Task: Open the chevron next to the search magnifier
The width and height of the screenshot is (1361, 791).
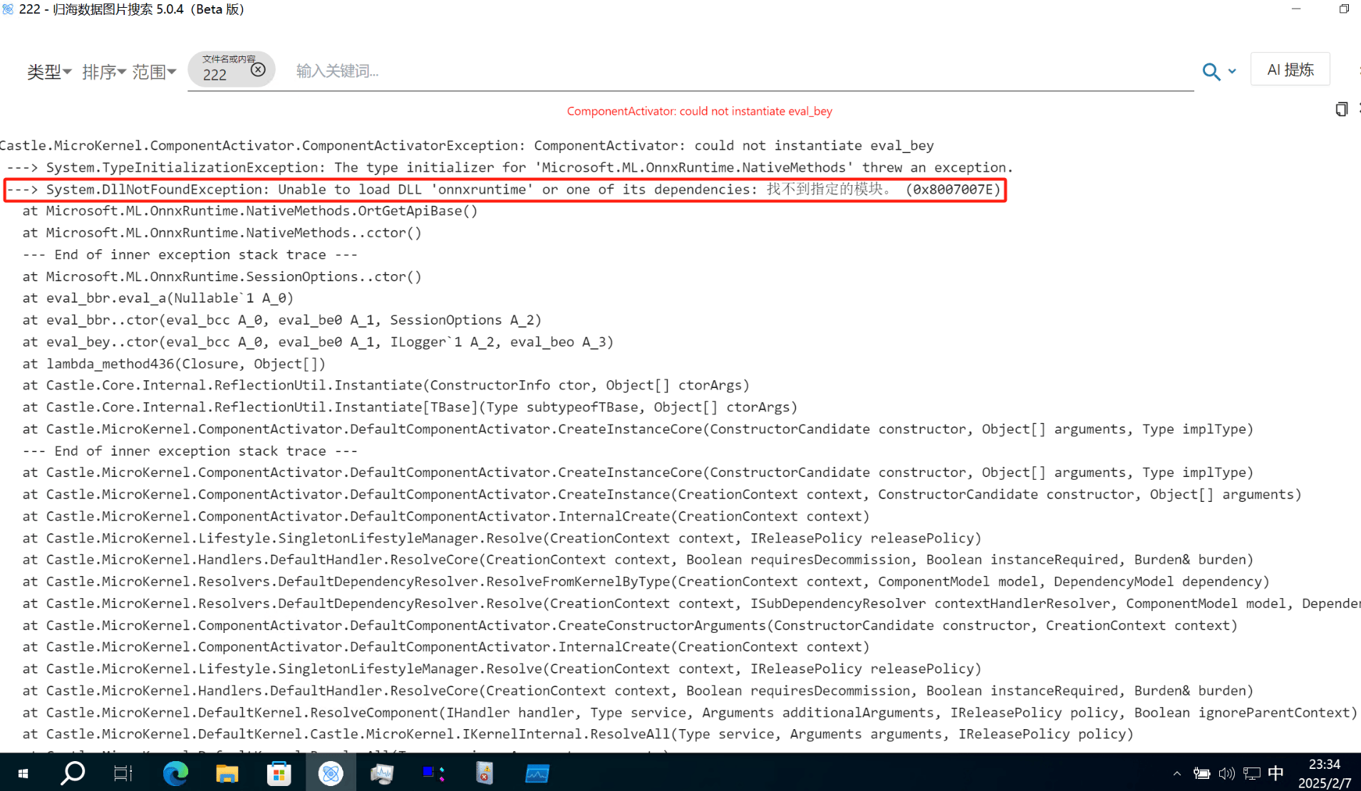Action: (x=1232, y=71)
